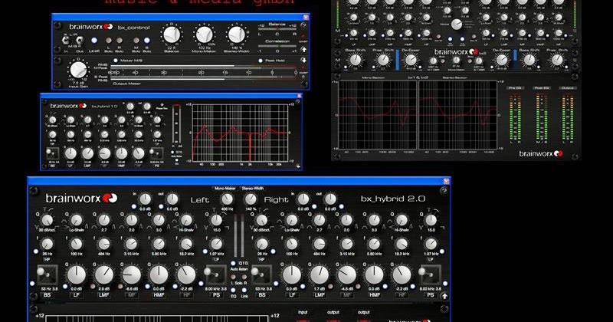Click the left PS label button in bx_hybrid 2.0
Screen dimensions: 613x322
pos(216,295)
